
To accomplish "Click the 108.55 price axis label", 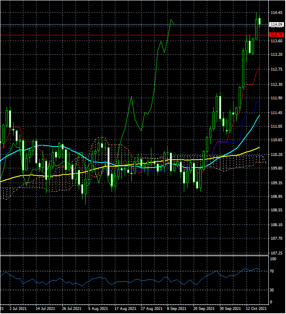I will click(x=277, y=210).
